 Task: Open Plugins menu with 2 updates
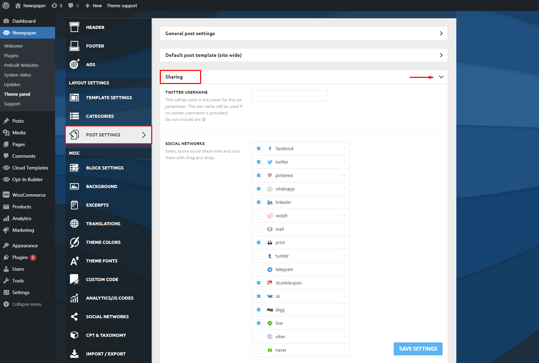28,257
